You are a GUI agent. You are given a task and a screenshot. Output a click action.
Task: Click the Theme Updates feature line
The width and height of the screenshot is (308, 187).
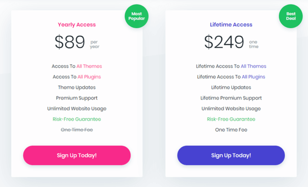[77, 87]
